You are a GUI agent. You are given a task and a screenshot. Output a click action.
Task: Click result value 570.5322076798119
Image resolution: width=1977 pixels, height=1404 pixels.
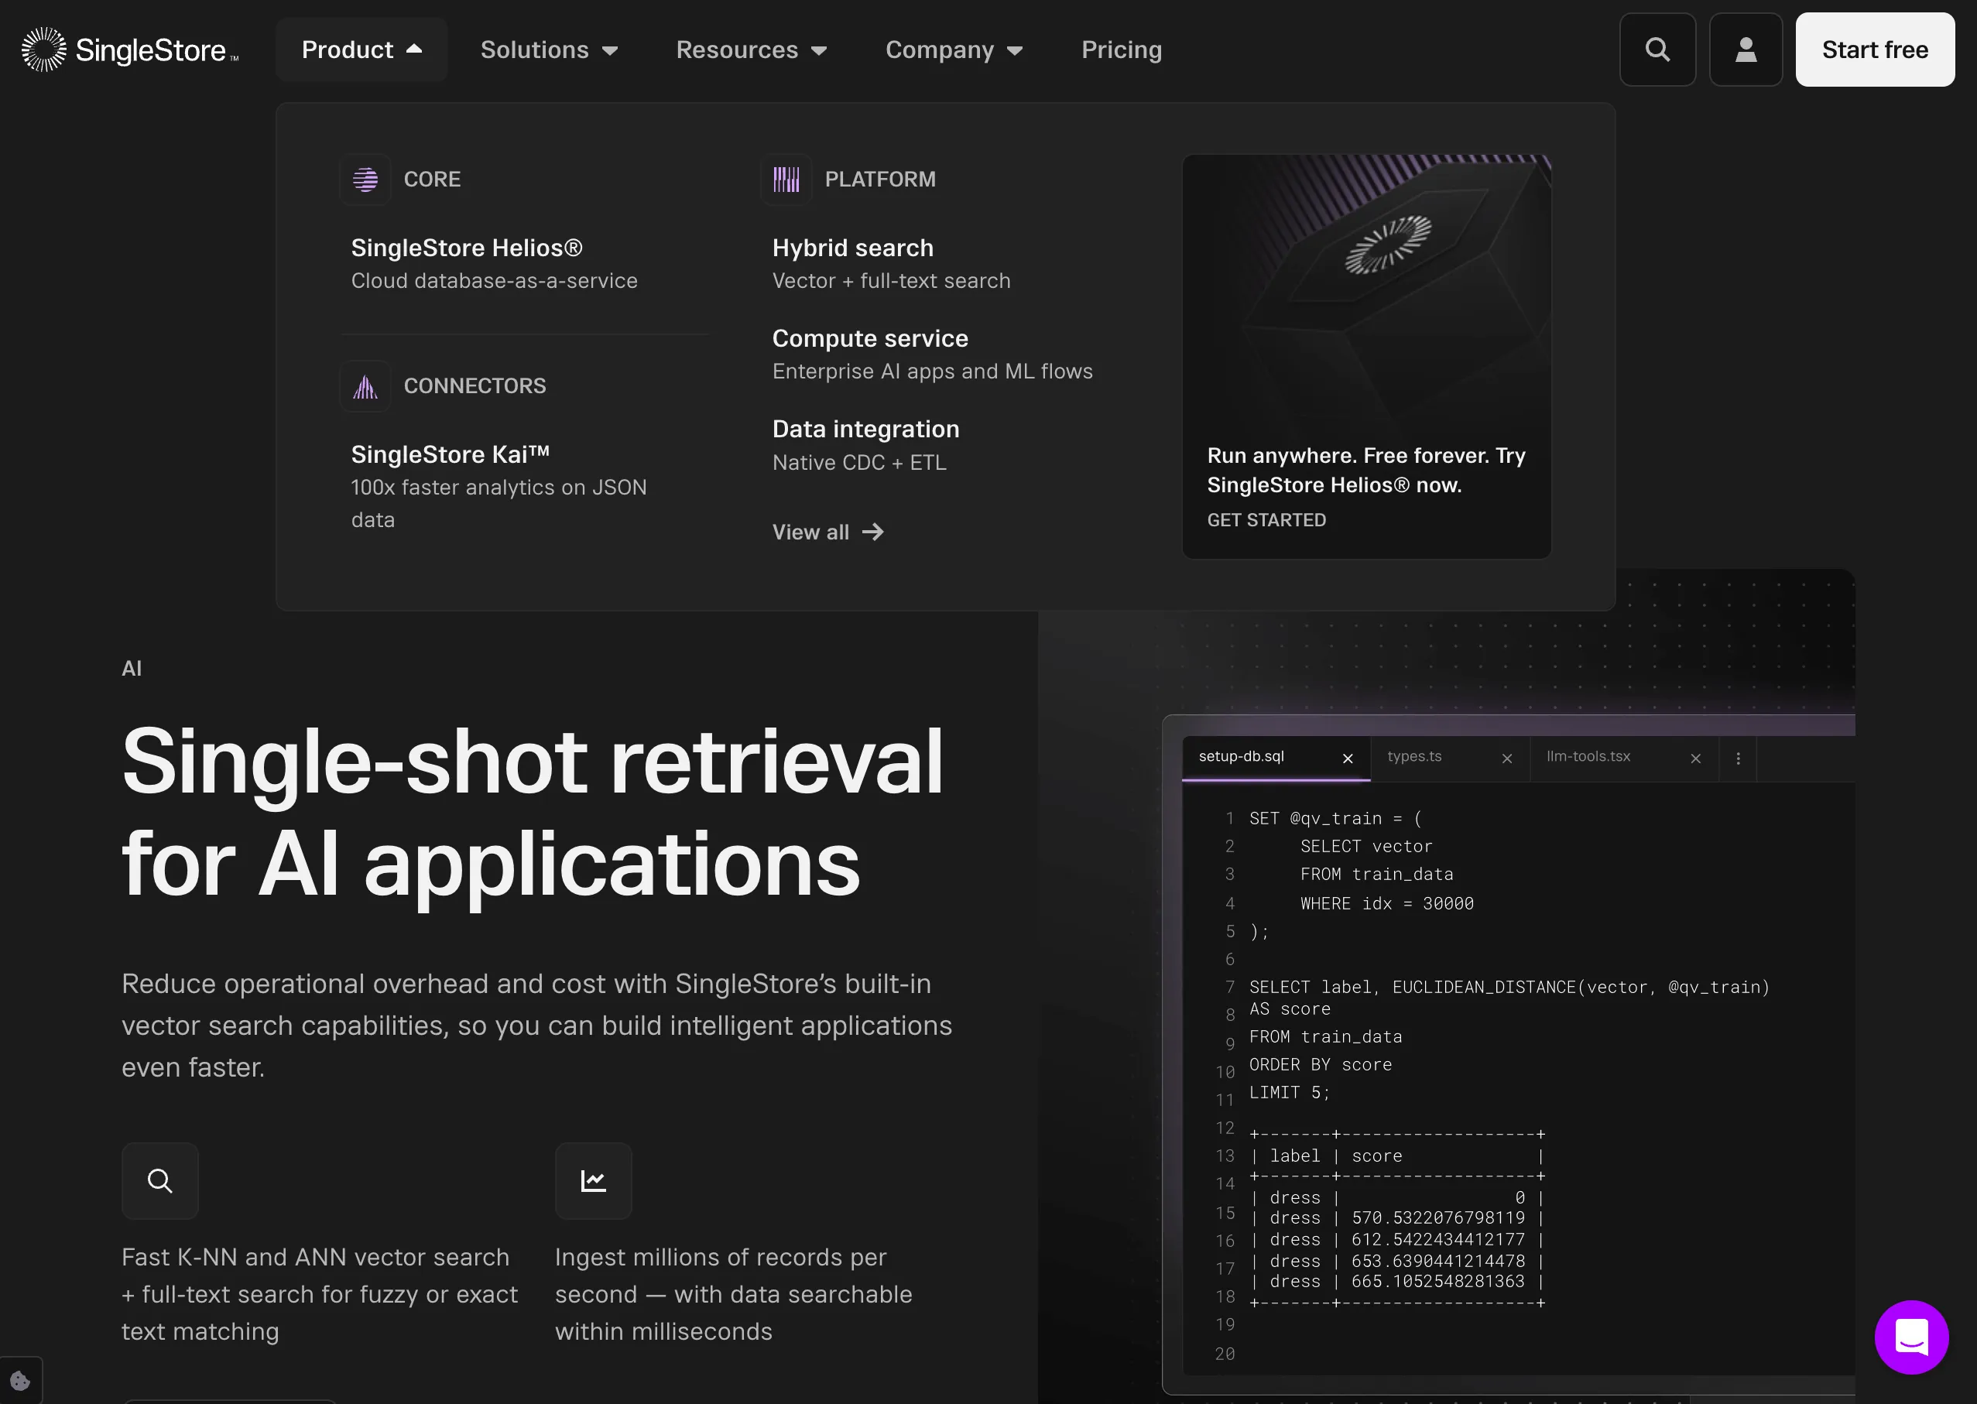pos(1437,1218)
